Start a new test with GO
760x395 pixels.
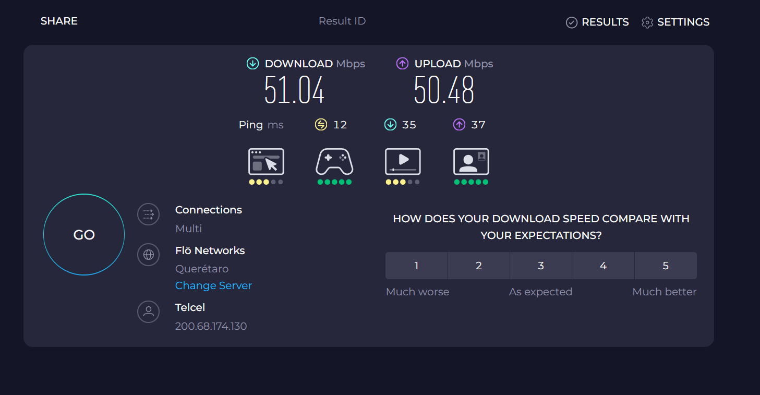(84, 235)
